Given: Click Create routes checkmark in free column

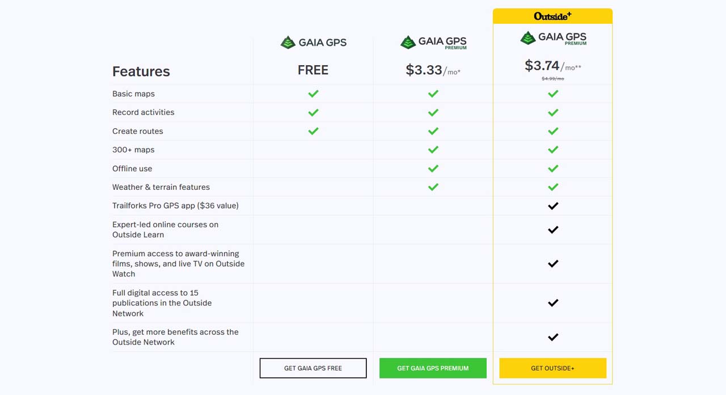Looking at the screenshot, I should (313, 131).
